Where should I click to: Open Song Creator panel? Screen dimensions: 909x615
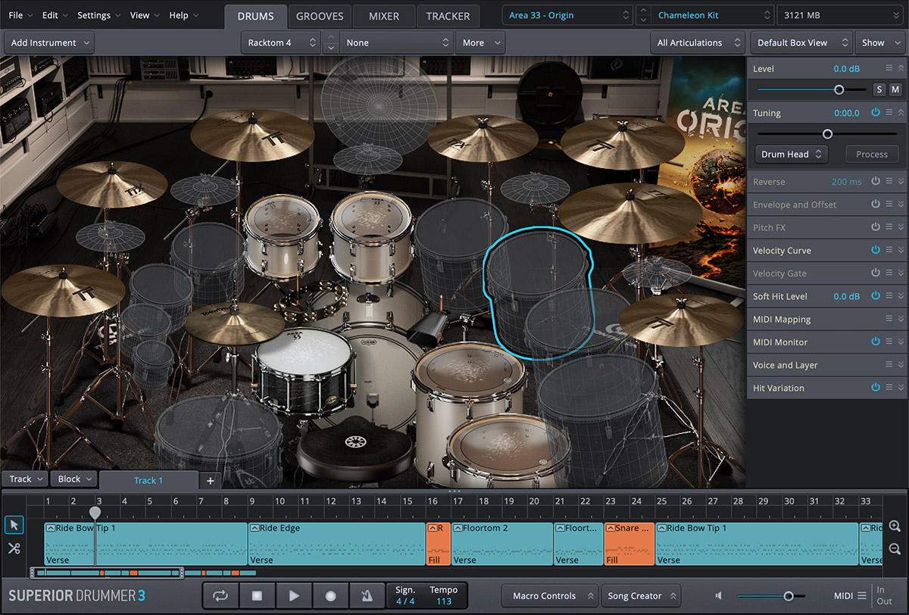(x=641, y=596)
